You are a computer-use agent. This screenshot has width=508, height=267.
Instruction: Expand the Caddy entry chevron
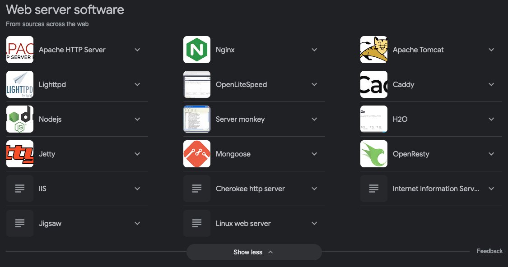tap(491, 84)
